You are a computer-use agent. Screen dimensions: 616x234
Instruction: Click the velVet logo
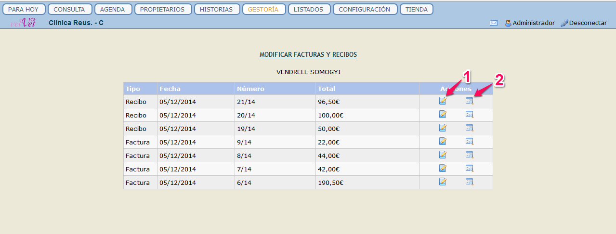pos(23,23)
